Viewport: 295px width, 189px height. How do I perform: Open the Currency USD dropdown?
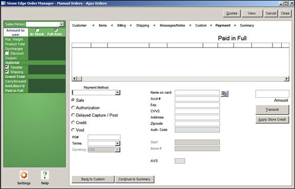118,150
